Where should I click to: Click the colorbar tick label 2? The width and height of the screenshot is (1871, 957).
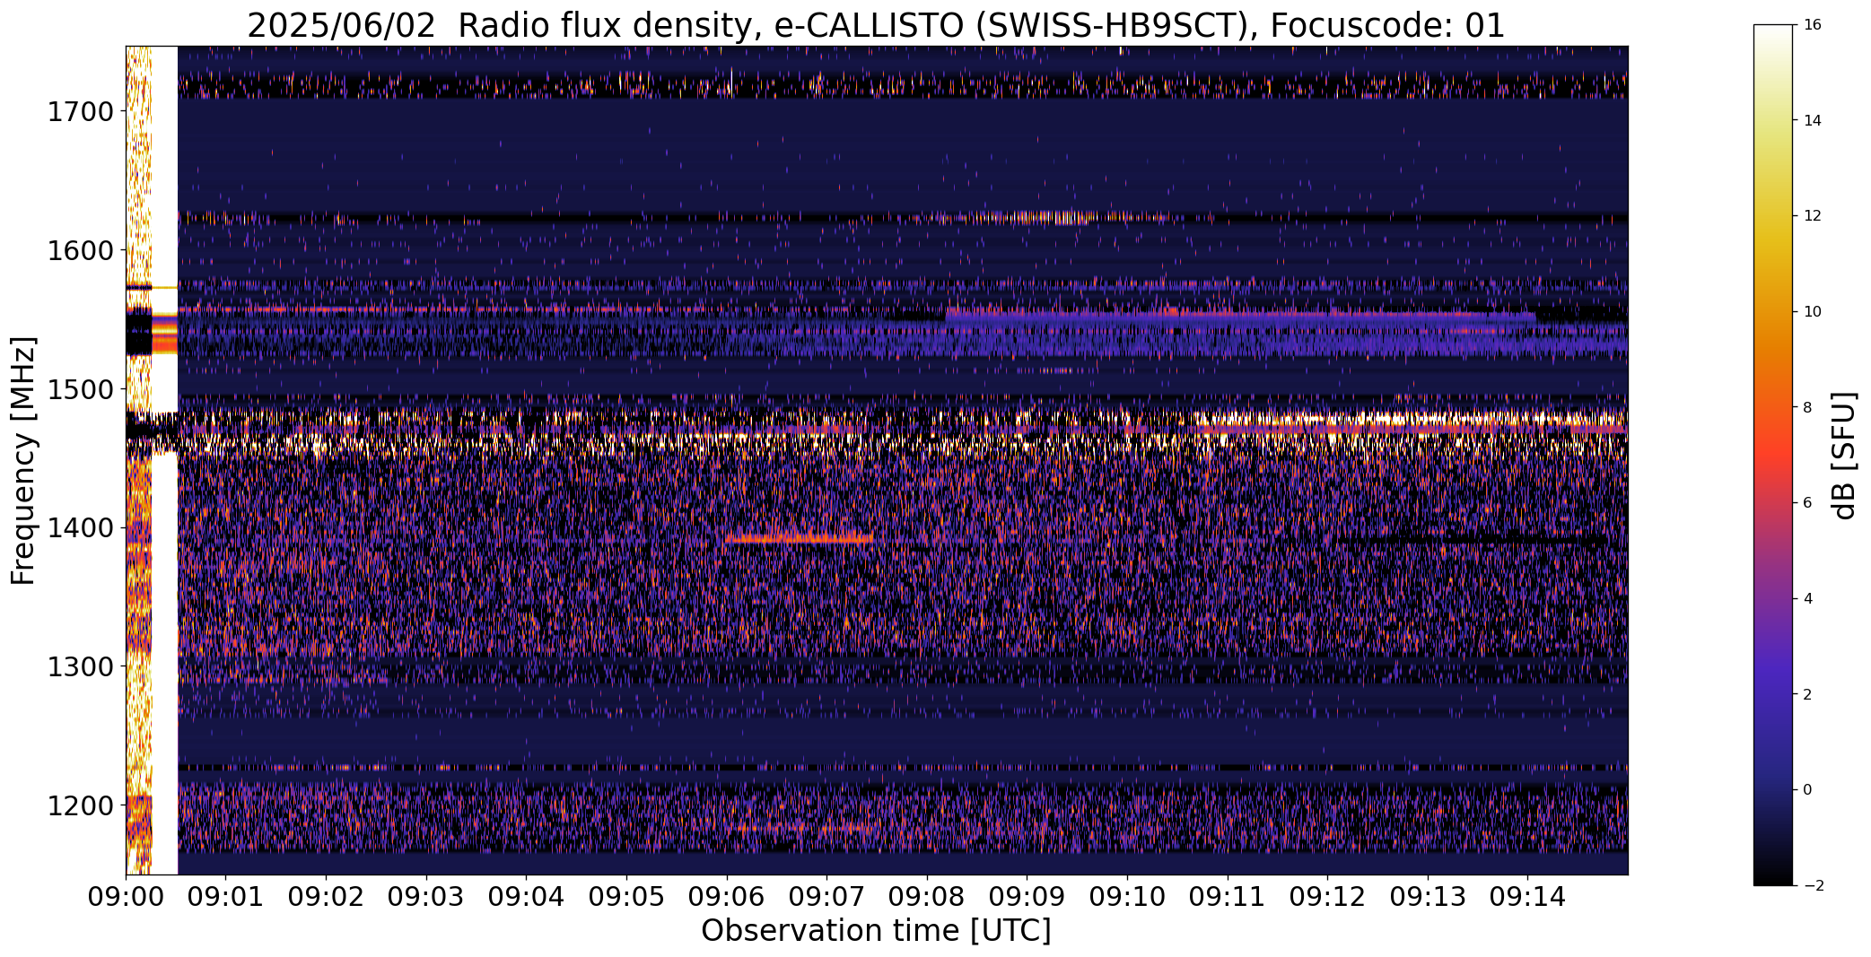(1808, 694)
